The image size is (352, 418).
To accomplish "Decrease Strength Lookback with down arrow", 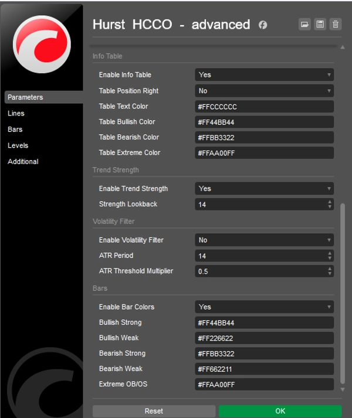I will point(330,207).
